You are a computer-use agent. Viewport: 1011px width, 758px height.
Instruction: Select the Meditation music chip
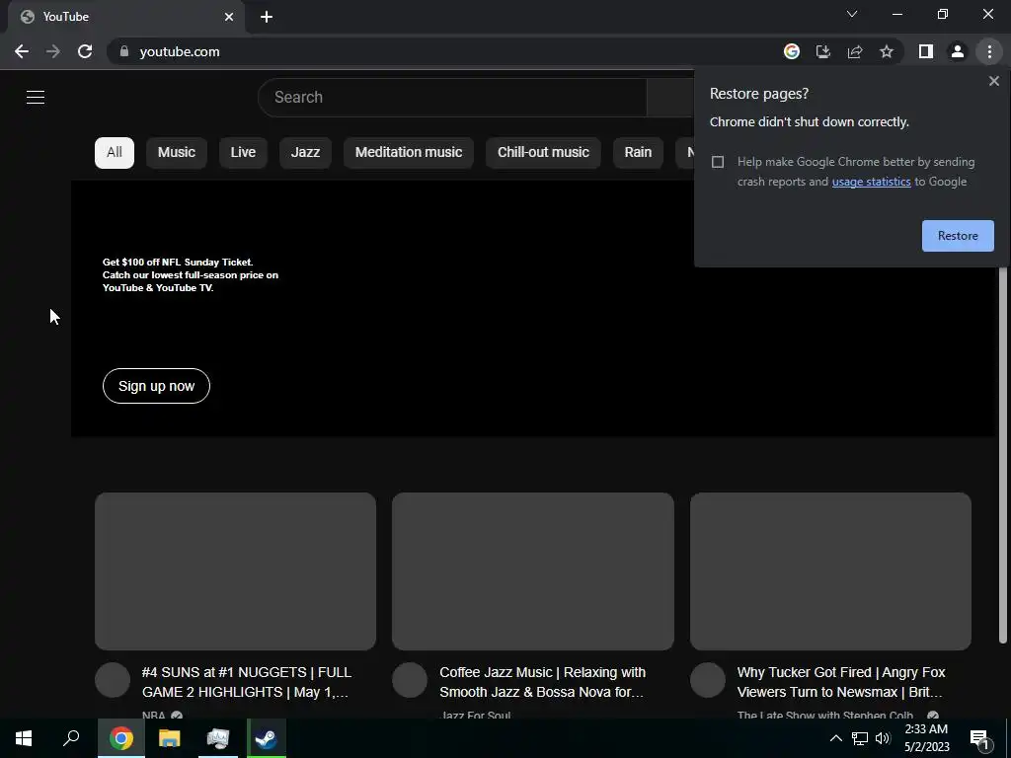[x=408, y=153]
